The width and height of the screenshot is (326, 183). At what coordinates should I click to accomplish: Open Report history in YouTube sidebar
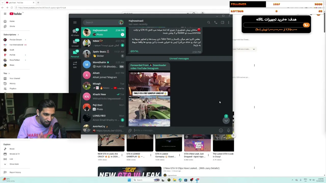click(x=15, y=172)
